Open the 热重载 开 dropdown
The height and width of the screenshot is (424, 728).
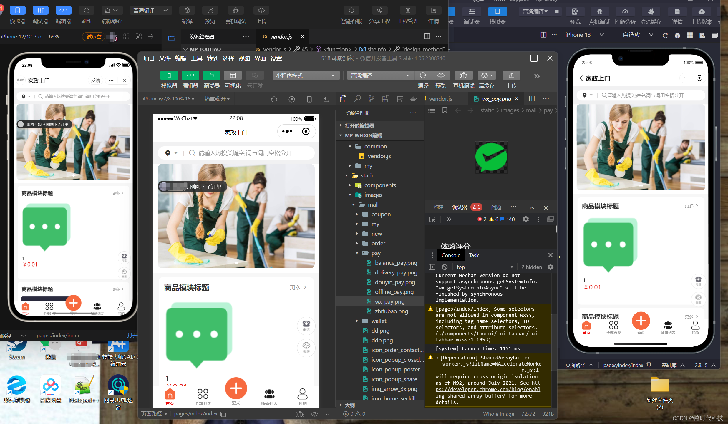[217, 99]
